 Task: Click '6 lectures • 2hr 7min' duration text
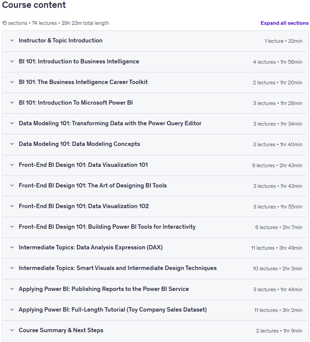tap(279, 227)
